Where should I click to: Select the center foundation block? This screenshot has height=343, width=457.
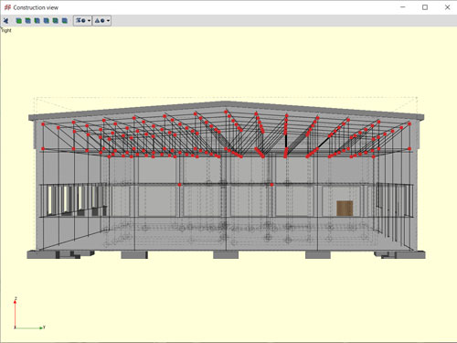[x=226, y=255]
